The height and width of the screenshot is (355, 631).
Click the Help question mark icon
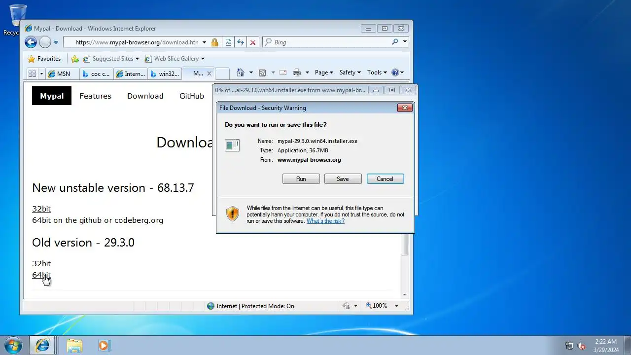point(395,72)
